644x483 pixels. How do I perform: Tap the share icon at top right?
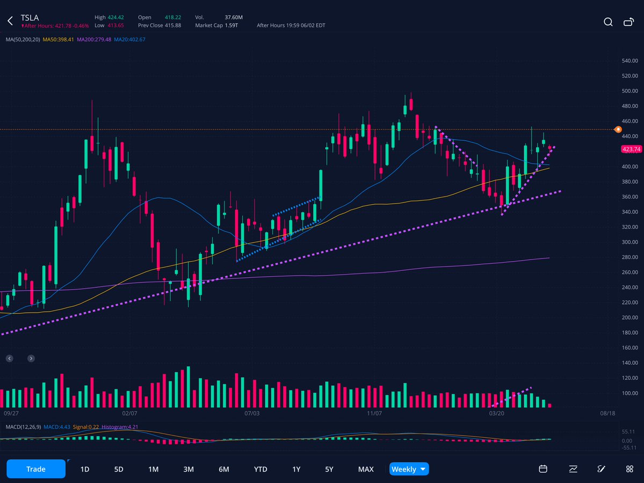[629, 22]
